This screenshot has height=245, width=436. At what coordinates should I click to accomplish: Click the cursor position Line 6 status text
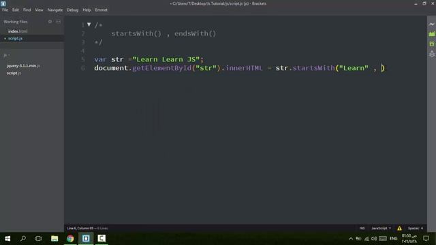80,229
